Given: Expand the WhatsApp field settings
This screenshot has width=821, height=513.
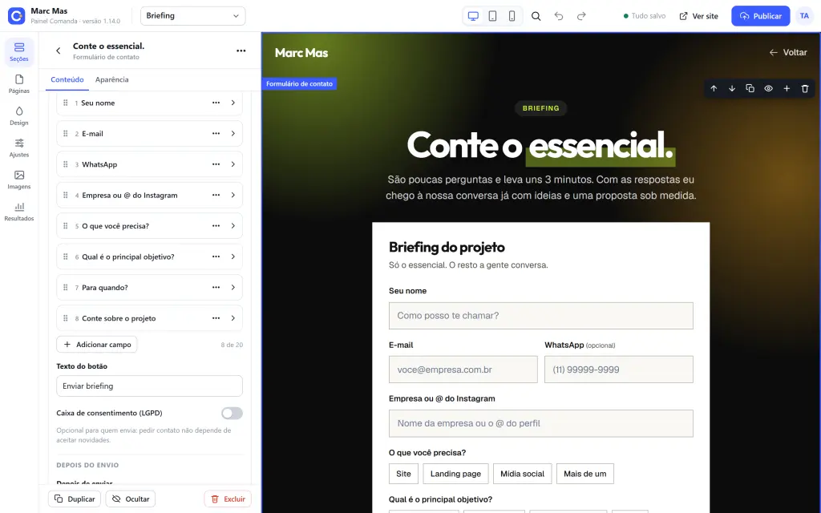Looking at the screenshot, I should [233, 164].
